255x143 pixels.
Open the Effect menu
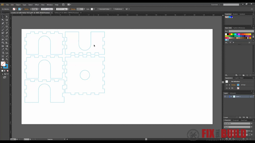pos(37,5)
